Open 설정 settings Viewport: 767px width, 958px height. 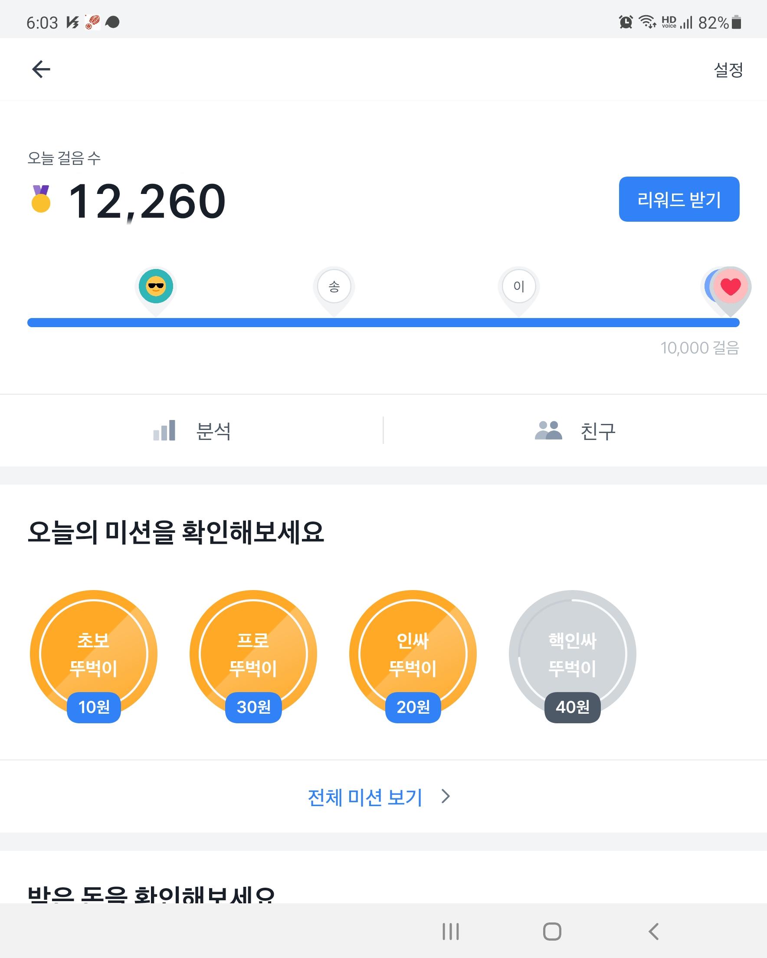[728, 70]
